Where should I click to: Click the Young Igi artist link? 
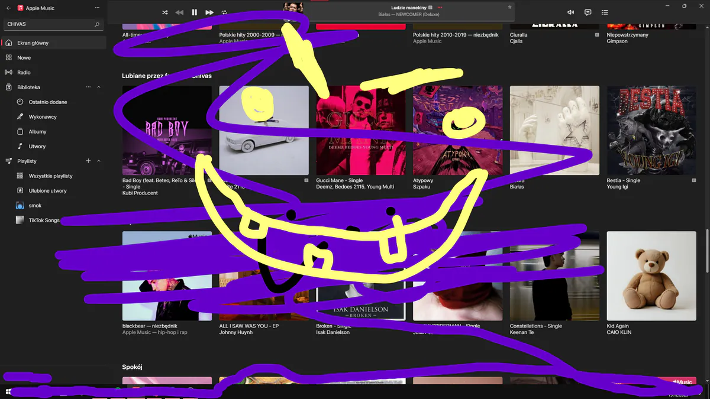[x=618, y=187]
